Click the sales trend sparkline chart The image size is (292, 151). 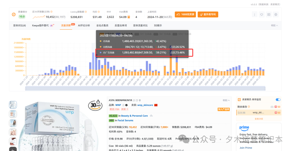pos(39,17)
